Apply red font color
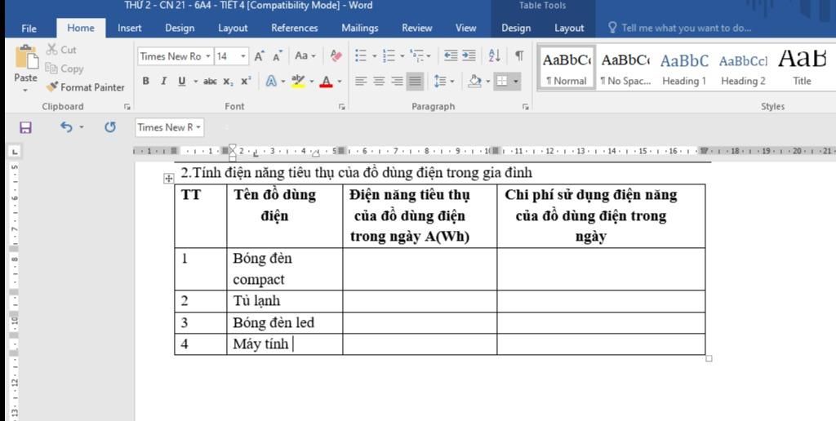This screenshot has width=836, height=421. pyautogui.click(x=327, y=81)
